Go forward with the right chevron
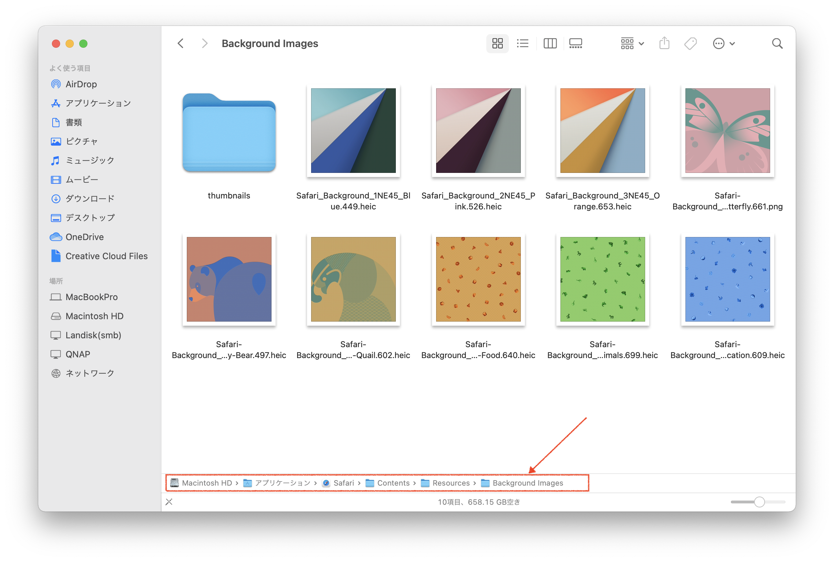The height and width of the screenshot is (562, 834). click(205, 43)
